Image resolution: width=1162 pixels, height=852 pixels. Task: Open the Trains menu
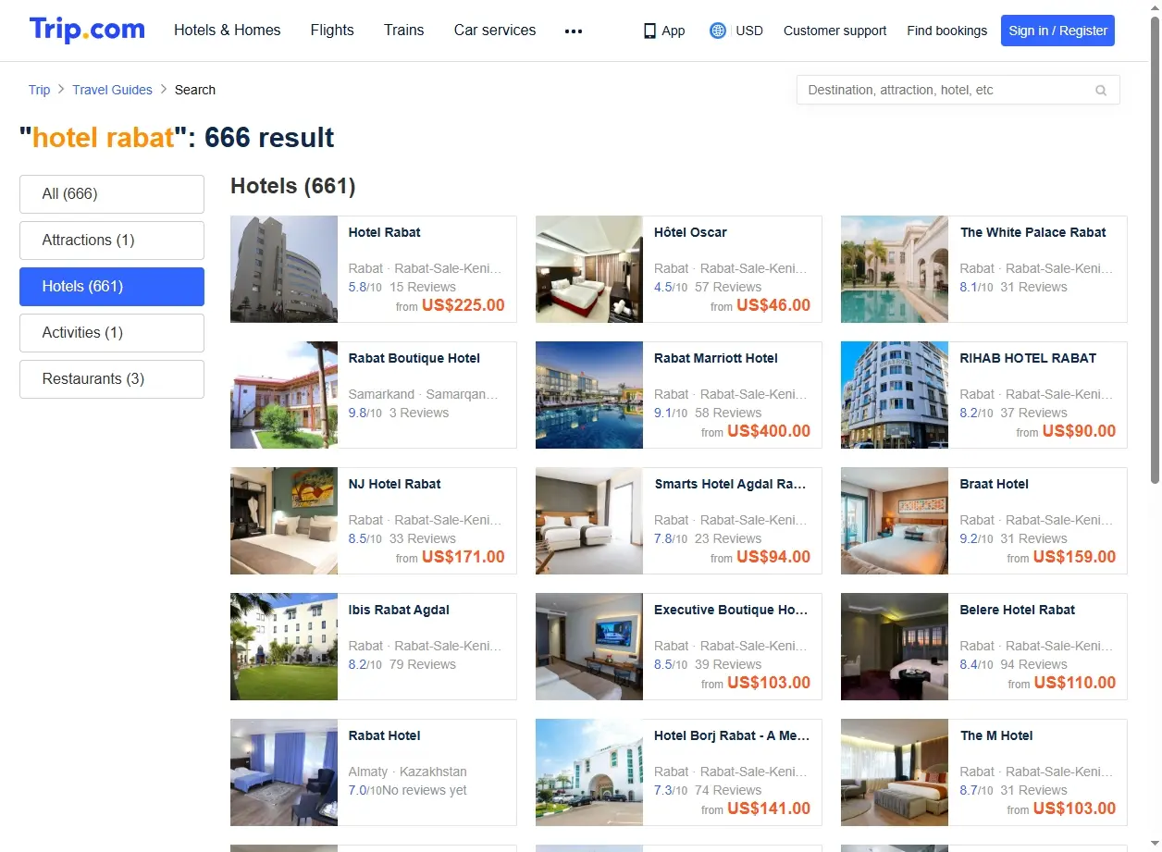(x=404, y=31)
